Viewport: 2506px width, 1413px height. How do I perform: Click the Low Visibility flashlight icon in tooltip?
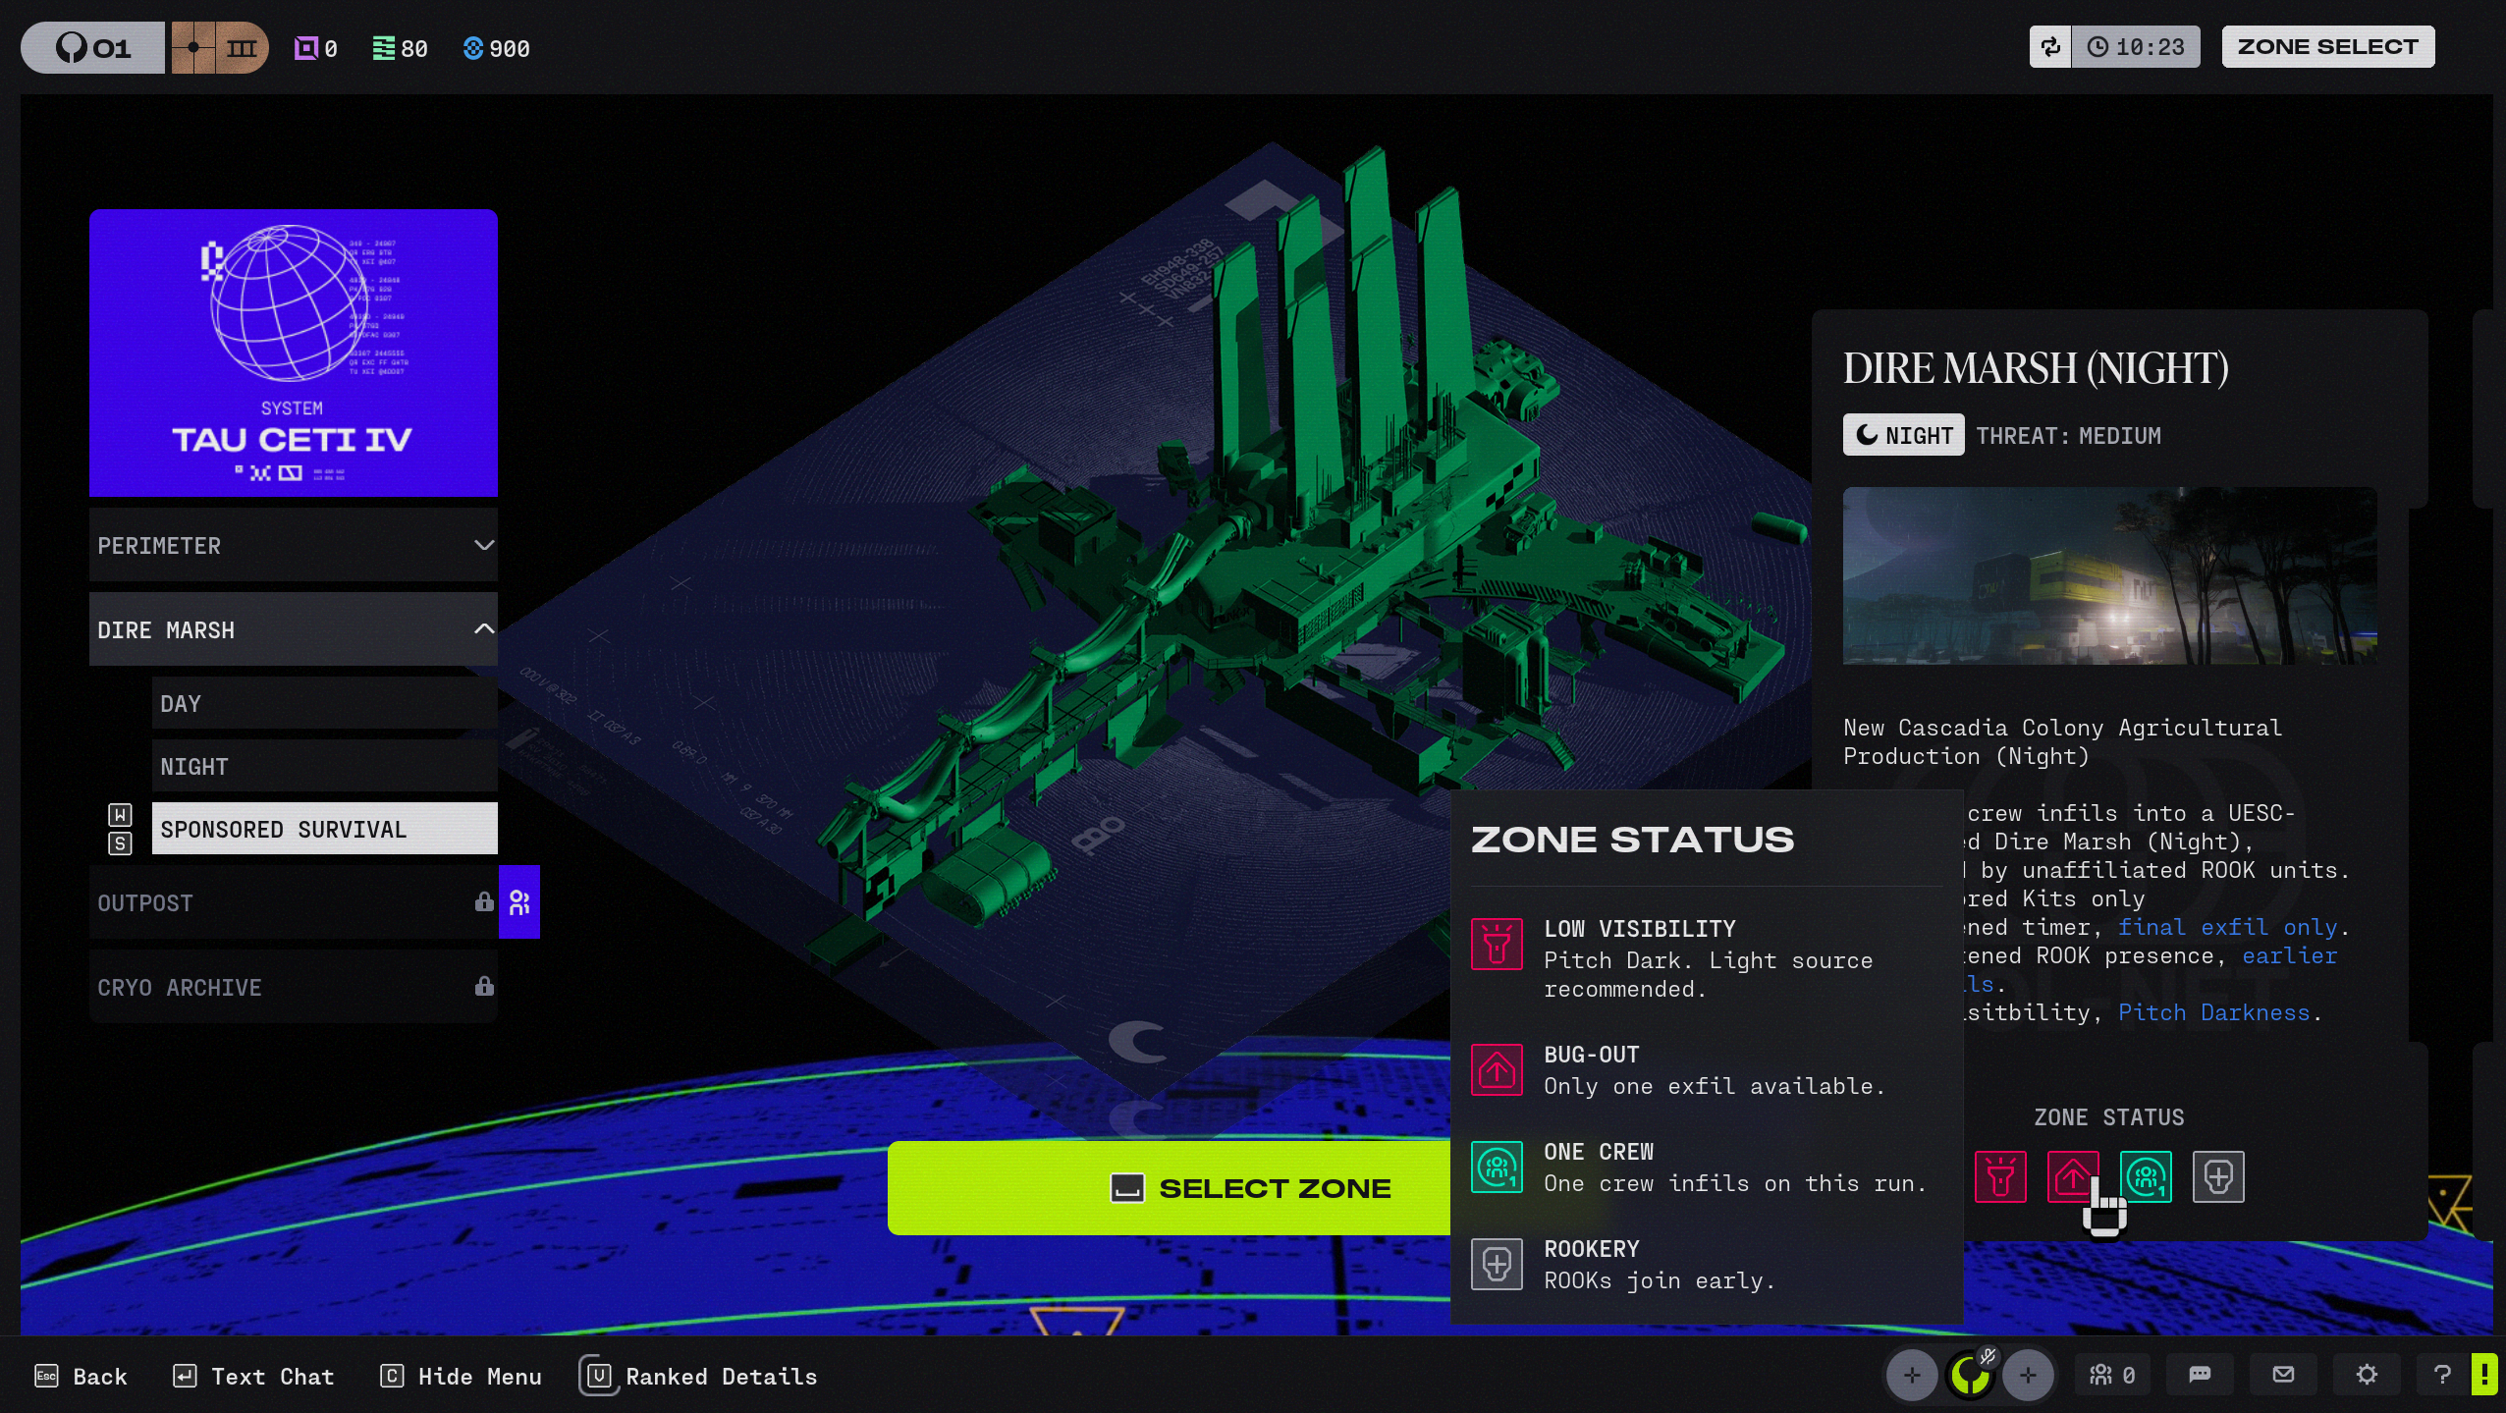(x=1497, y=944)
